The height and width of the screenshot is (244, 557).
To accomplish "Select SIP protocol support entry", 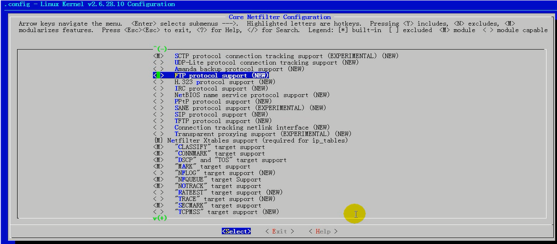I will tap(222, 115).
